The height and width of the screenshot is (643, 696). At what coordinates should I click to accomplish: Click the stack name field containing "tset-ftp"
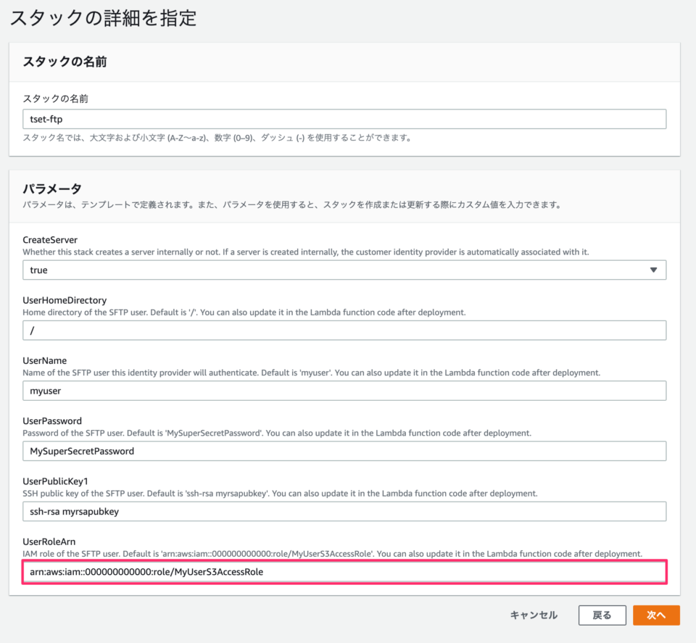pyautogui.click(x=344, y=119)
